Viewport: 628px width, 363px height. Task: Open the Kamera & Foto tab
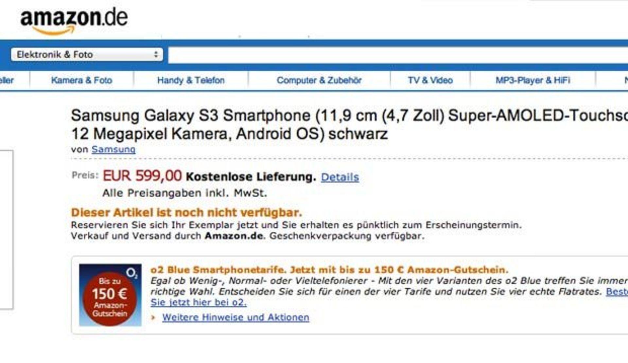coord(81,80)
